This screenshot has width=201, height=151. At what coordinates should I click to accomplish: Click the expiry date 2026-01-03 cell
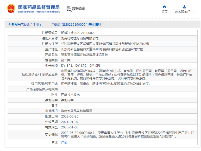[x=70, y=127]
